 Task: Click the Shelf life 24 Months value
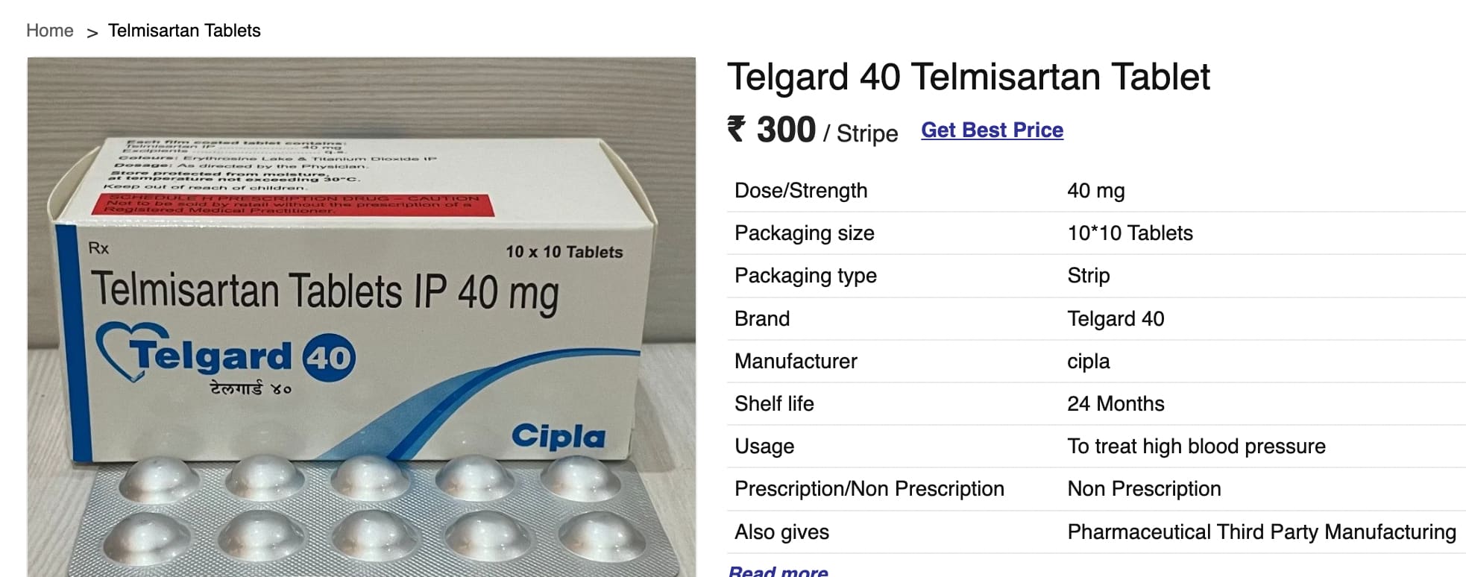(1116, 404)
